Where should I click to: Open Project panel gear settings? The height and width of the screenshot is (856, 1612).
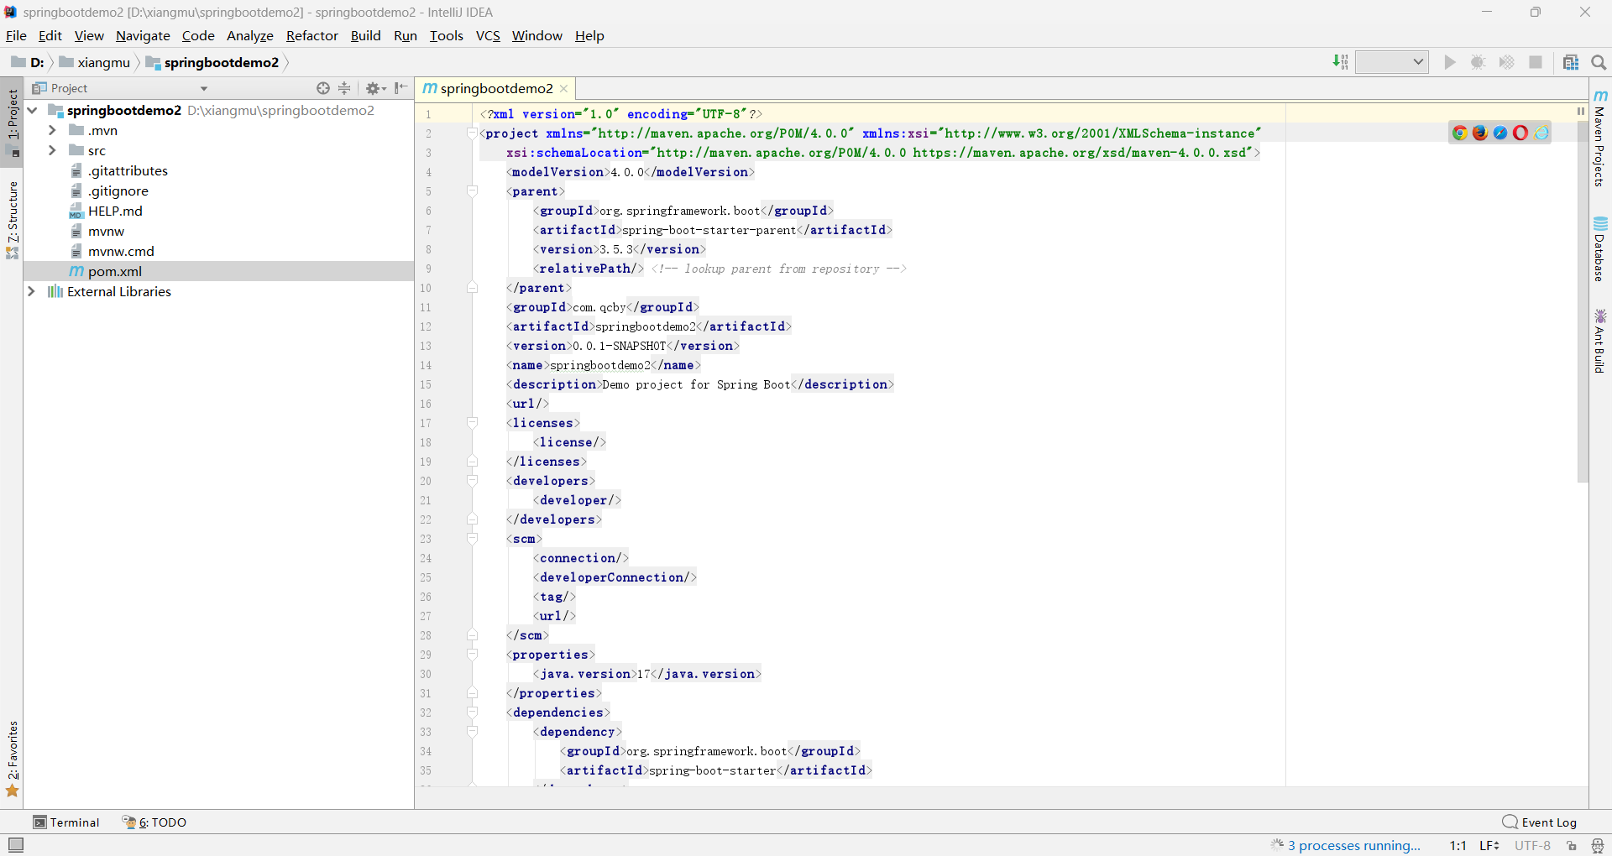[375, 88]
